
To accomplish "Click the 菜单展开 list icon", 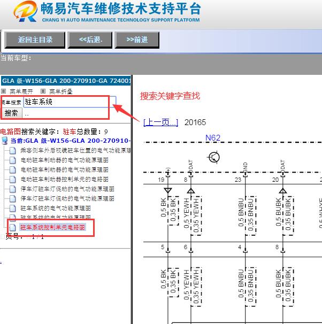I will (x=4, y=91).
